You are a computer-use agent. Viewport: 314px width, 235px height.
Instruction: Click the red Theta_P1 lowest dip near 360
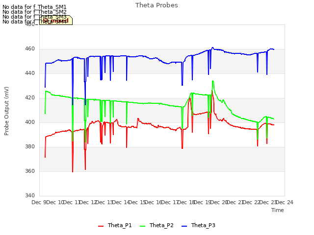click(x=73, y=171)
